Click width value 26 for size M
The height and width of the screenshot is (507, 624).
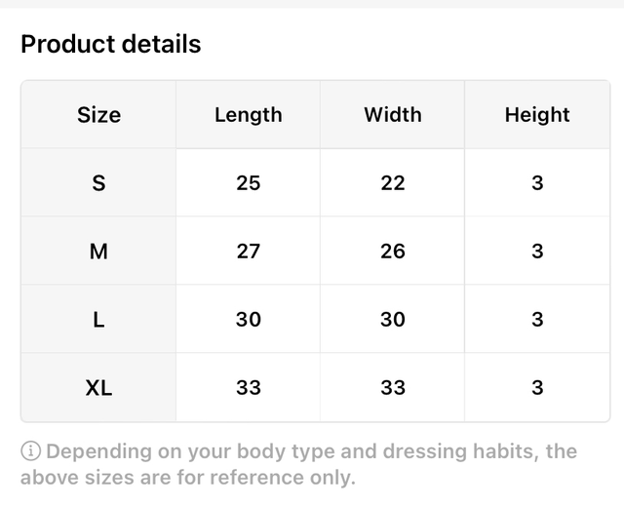coord(393,252)
